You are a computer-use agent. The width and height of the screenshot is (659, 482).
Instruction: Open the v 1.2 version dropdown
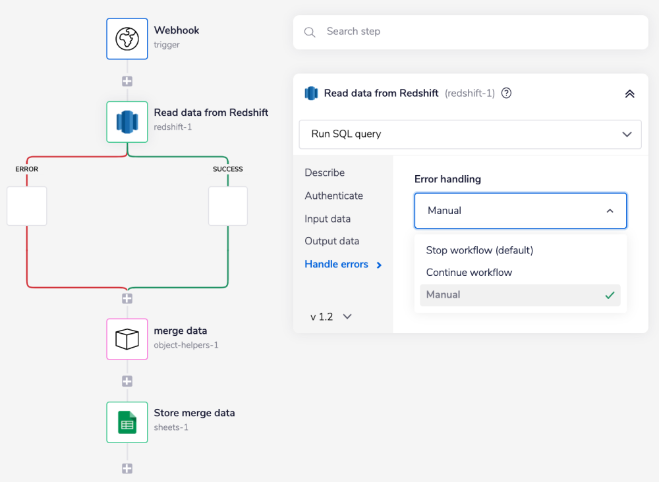point(331,317)
